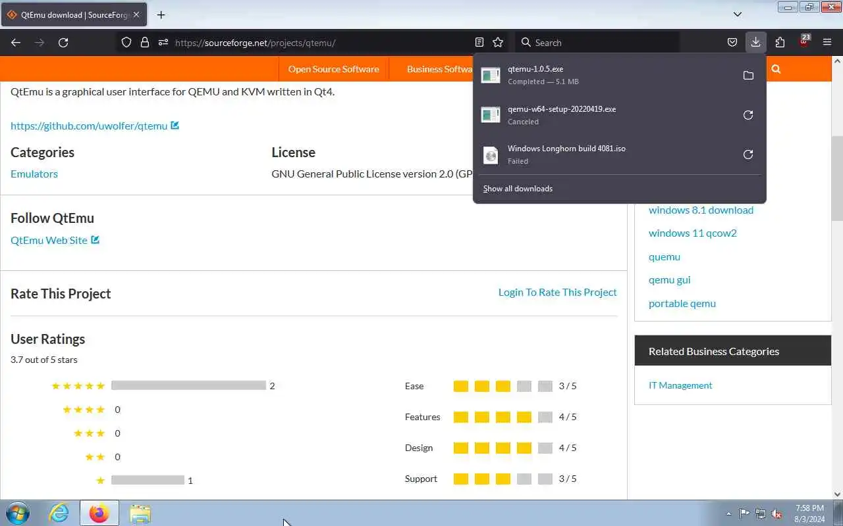
Task: Open containing folder for qtemu-1.0.5.exe
Action: point(748,76)
